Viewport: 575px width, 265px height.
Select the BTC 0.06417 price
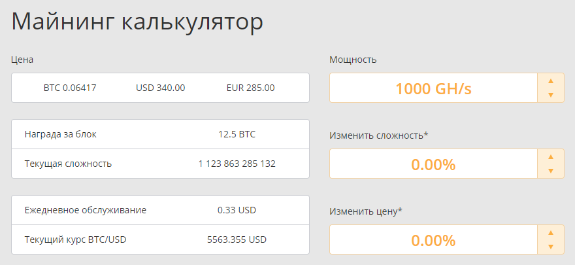click(70, 88)
